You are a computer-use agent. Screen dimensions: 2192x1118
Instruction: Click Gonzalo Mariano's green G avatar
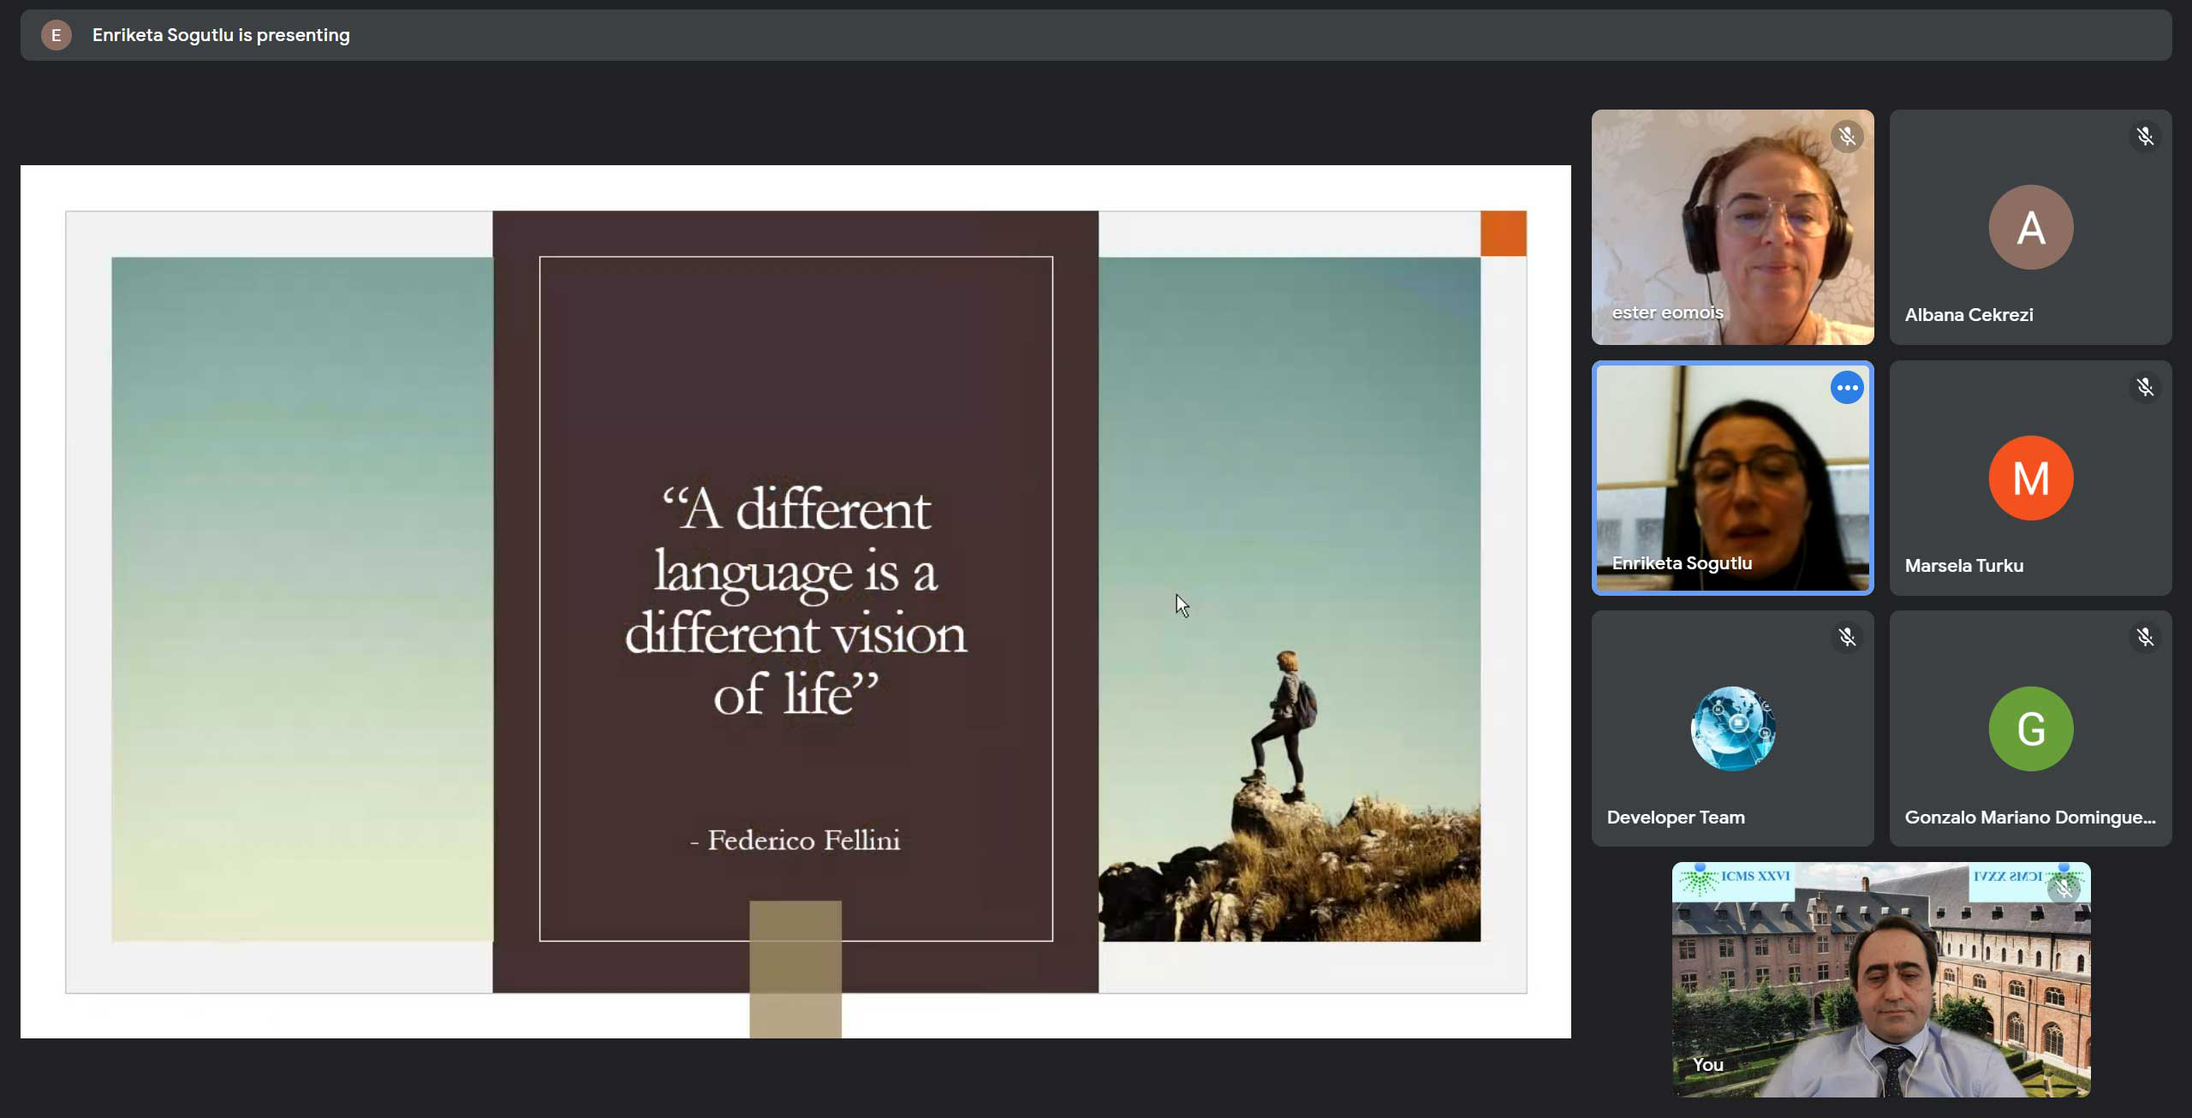[x=2030, y=728]
